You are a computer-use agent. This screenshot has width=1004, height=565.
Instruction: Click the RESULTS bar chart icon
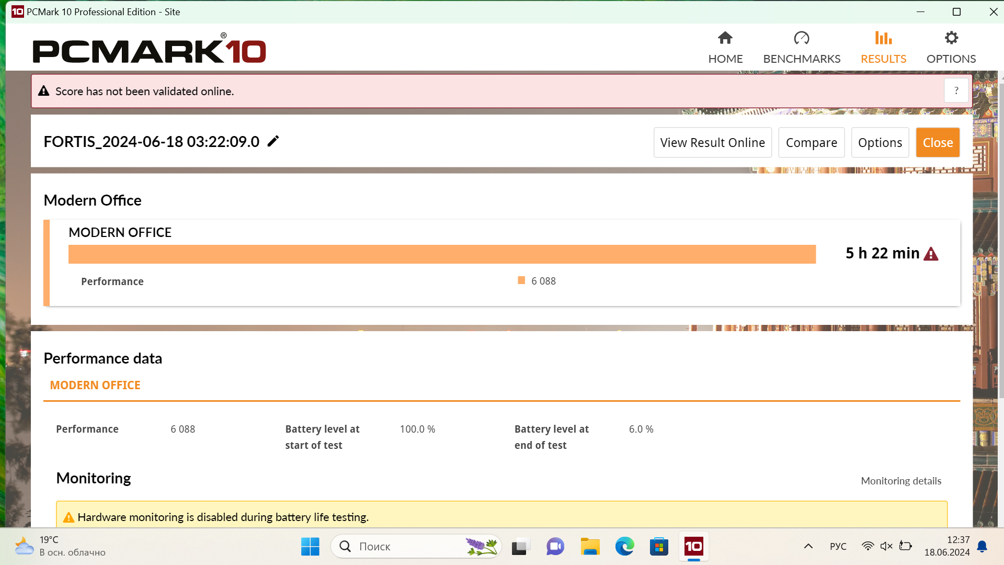coord(883,38)
